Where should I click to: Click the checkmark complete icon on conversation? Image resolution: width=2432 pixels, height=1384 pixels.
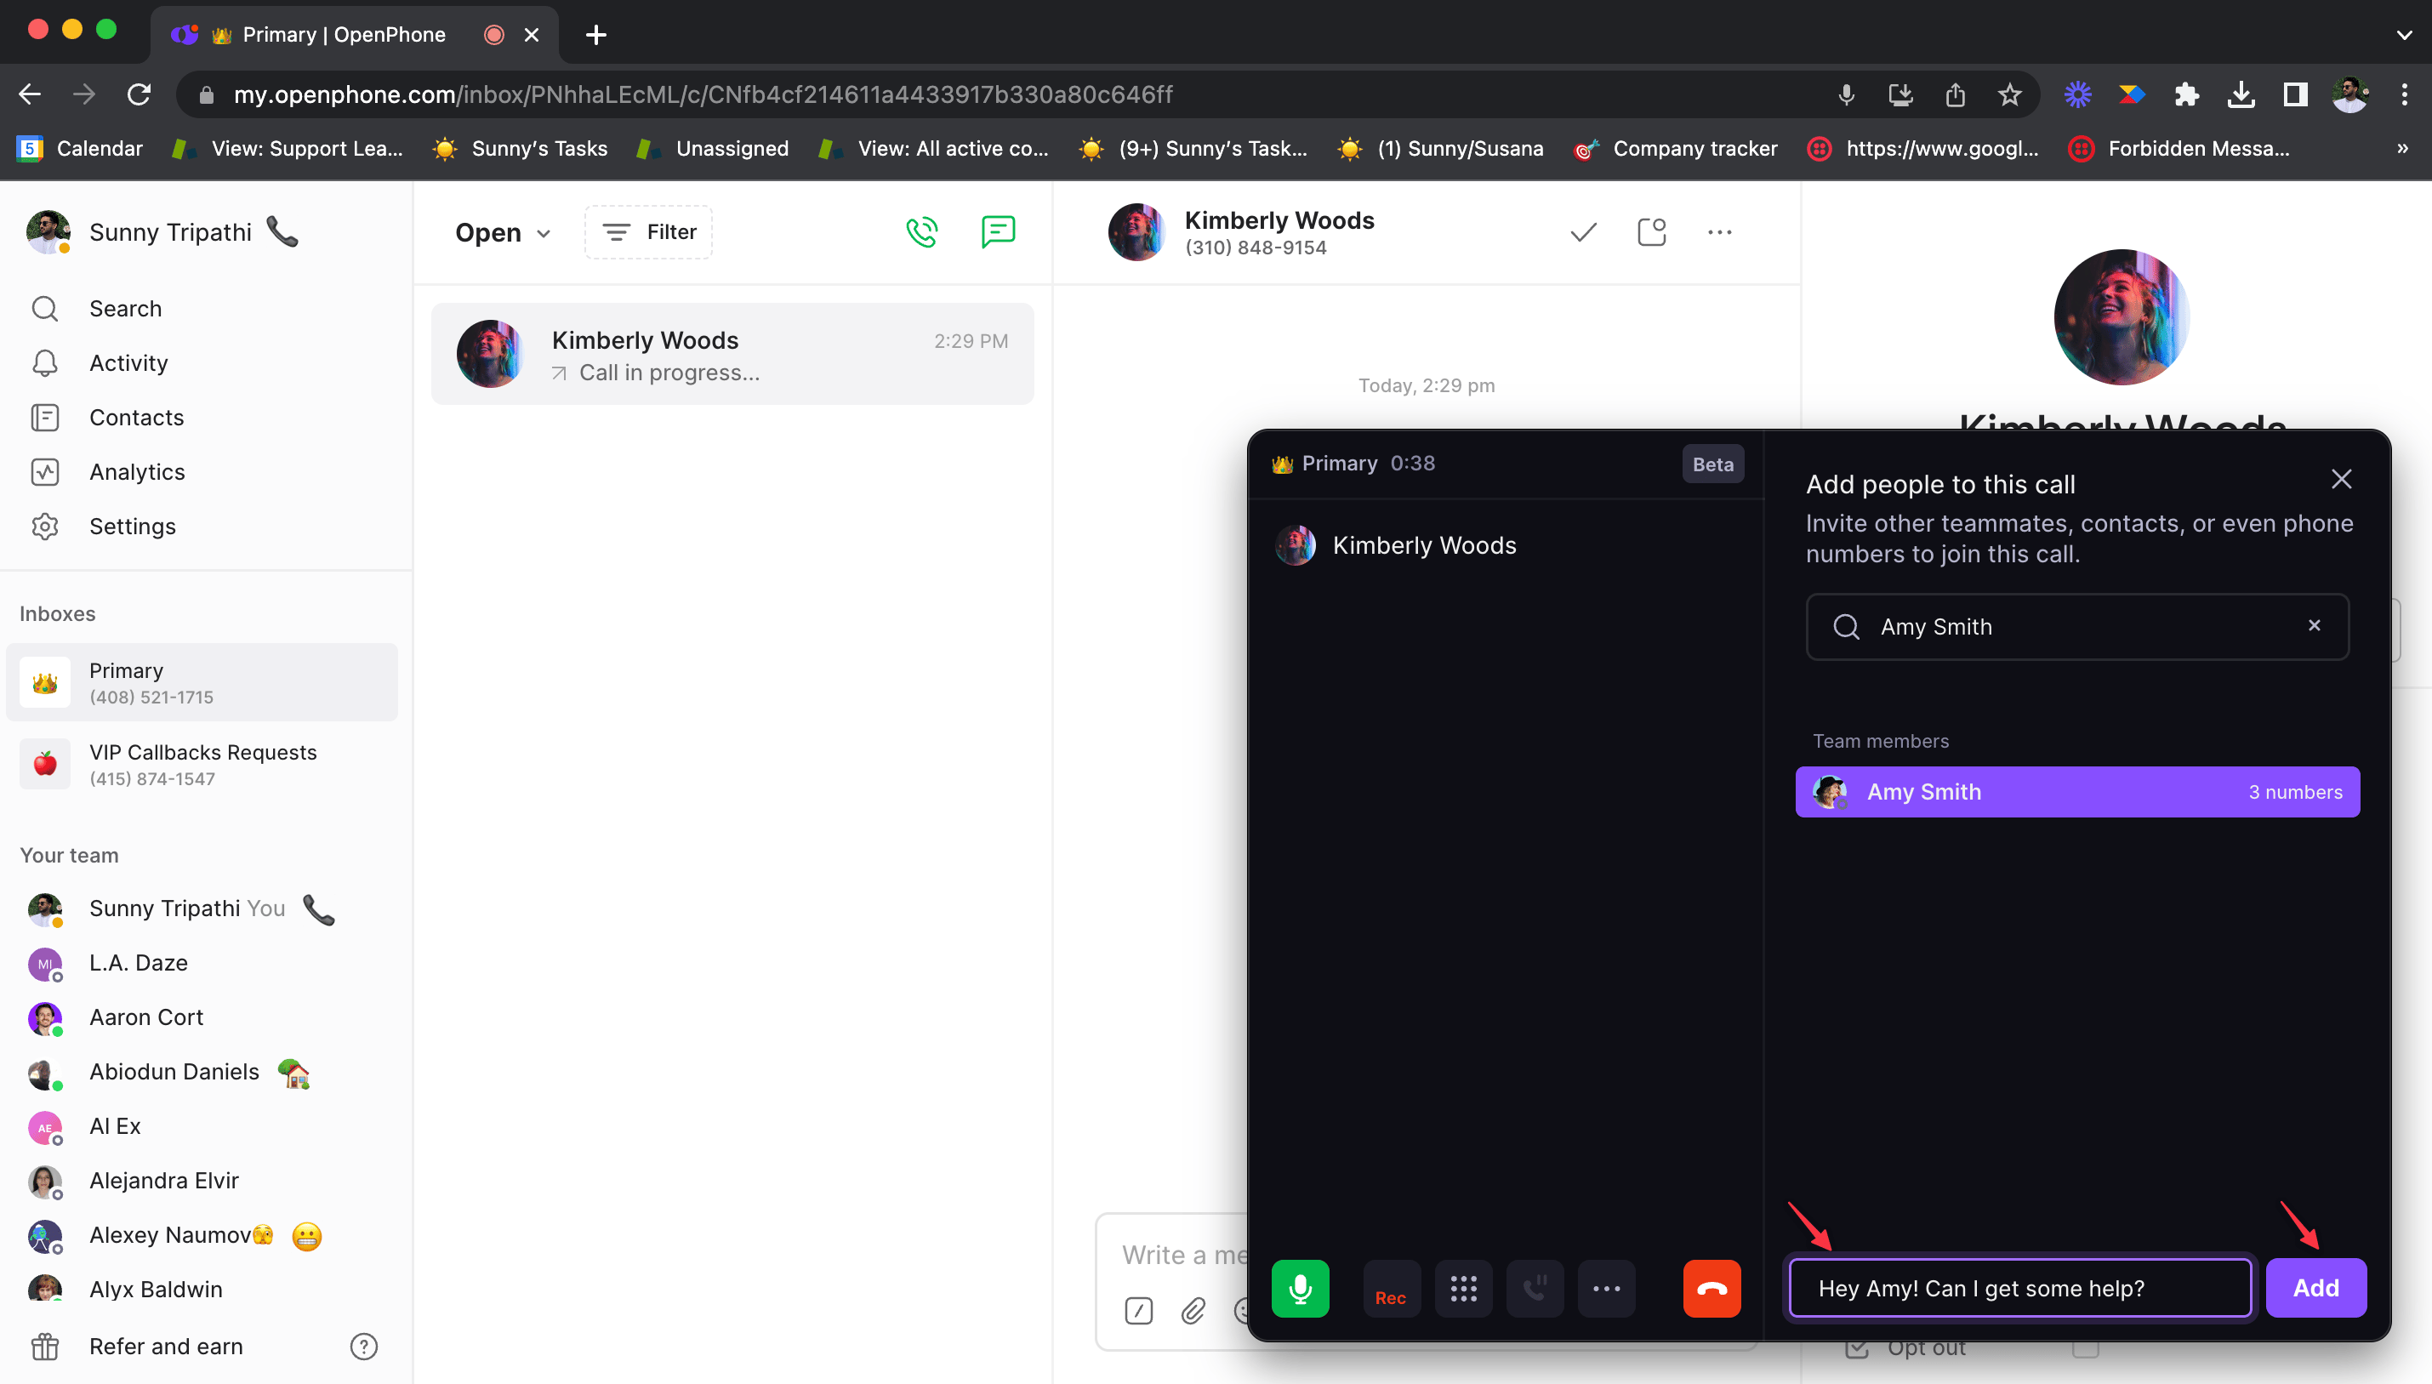click(x=1581, y=232)
